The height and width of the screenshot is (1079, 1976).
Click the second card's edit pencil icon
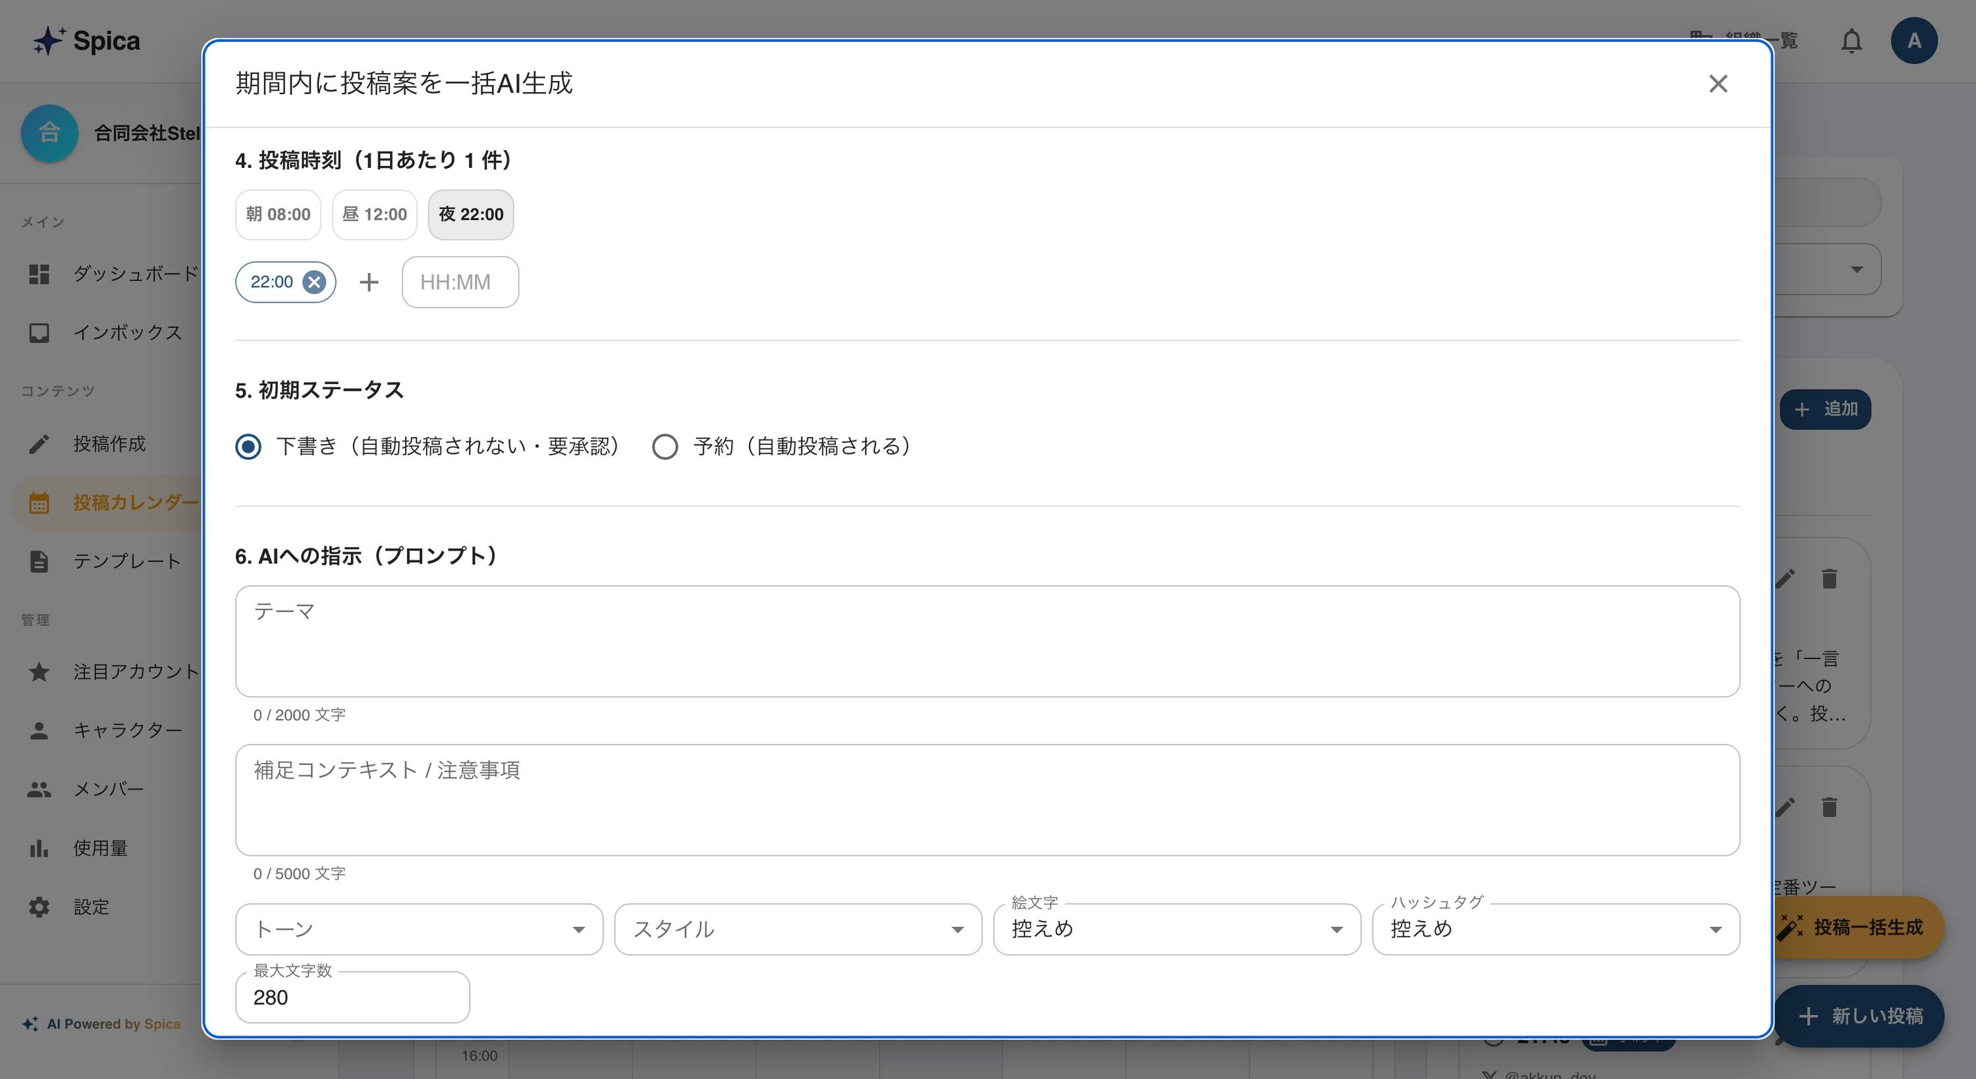click(x=1785, y=808)
